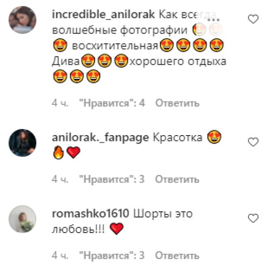
Task: Open romashko1610 profile avatar
Action: click(23, 219)
